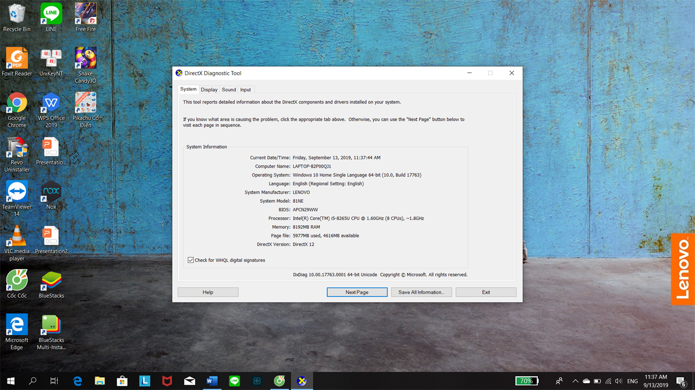The width and height of the screenshot is (695, 390).
Task: Switch to the Input tab
Action: pyautogui.click(x=245, y=90)
